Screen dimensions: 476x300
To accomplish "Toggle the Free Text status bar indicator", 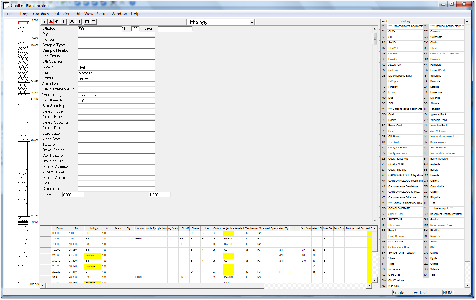I will click(x=418, y=293).
